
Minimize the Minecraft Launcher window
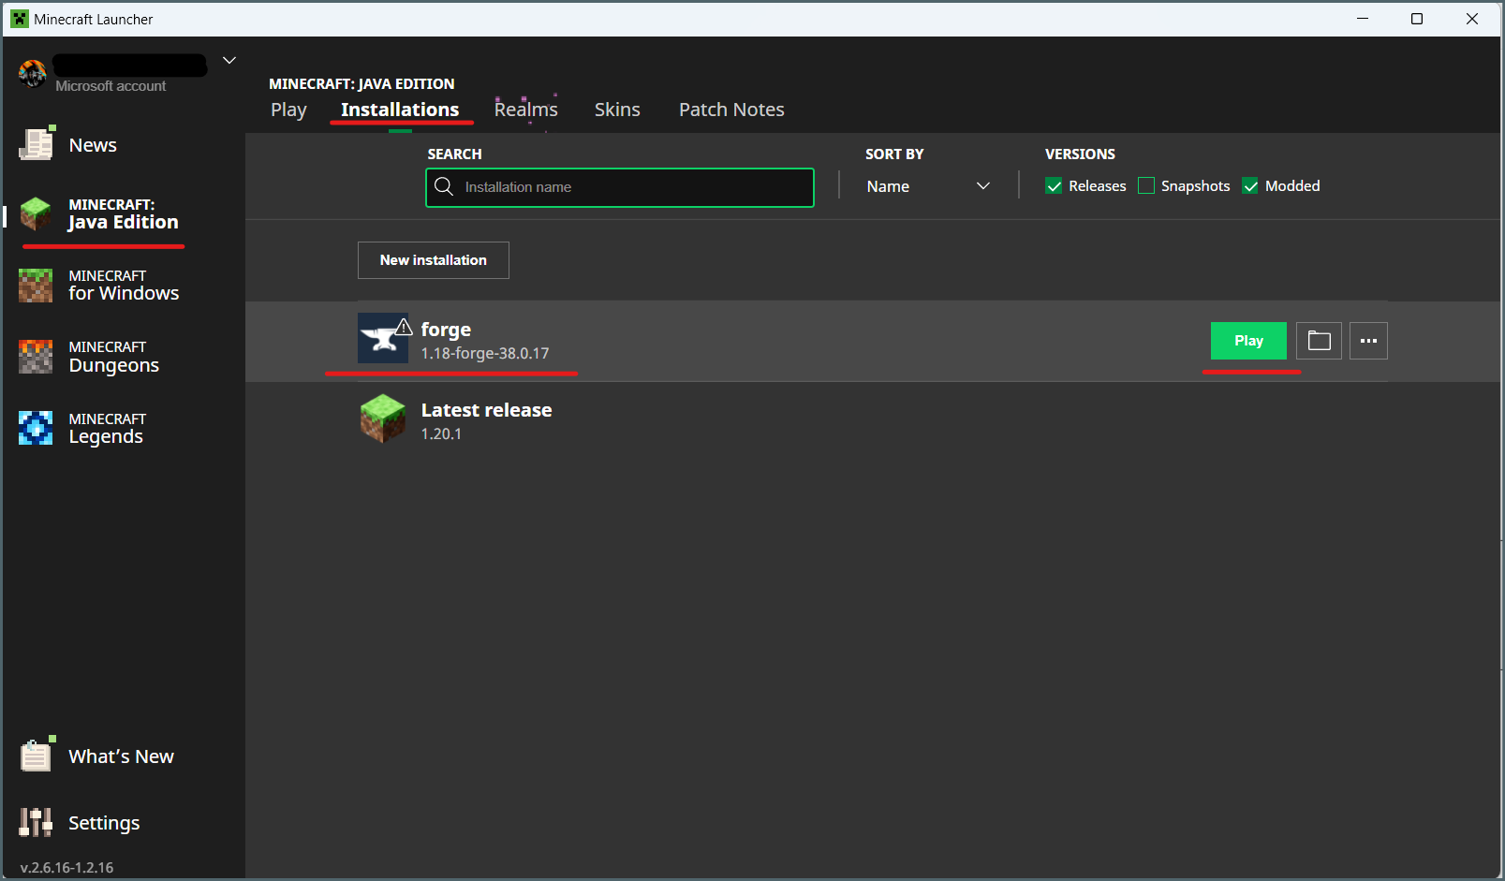point(1363,19)
